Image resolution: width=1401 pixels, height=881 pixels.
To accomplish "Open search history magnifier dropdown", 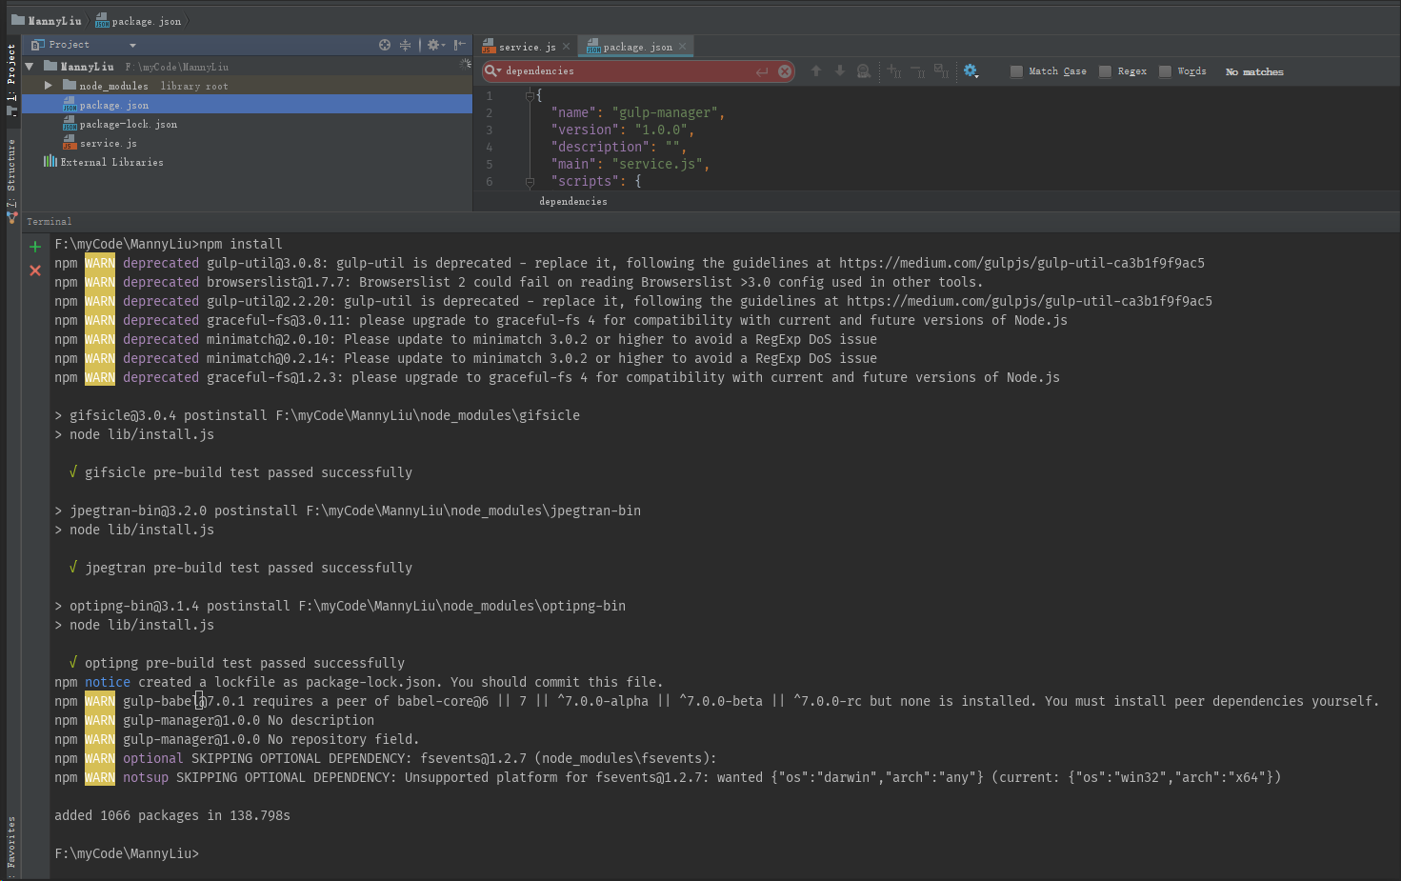I will tap(492, 70).
